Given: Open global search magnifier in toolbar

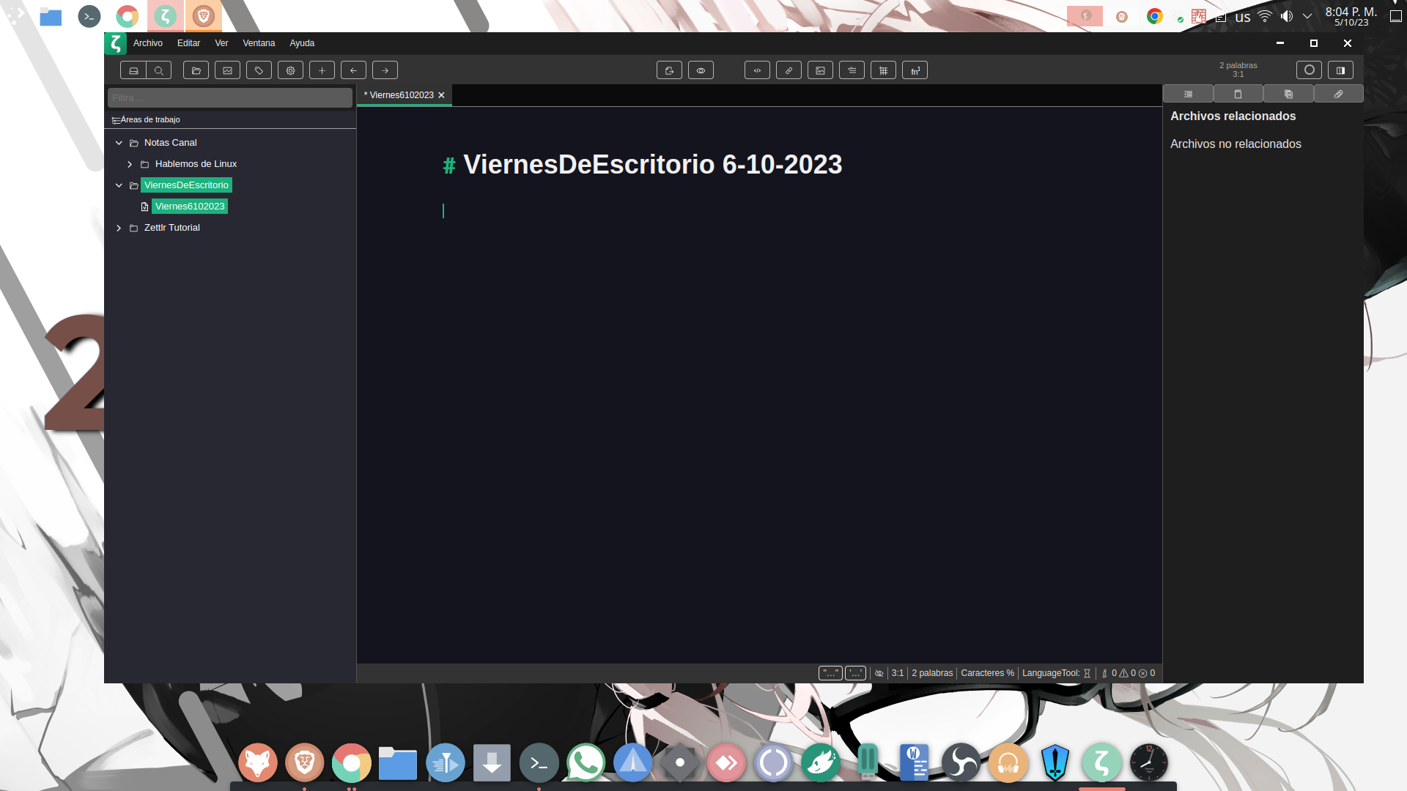Looking at the screenshot, I should (159, 70).
